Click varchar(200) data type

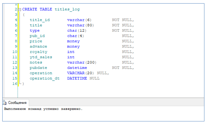click(x=82, y=62)
